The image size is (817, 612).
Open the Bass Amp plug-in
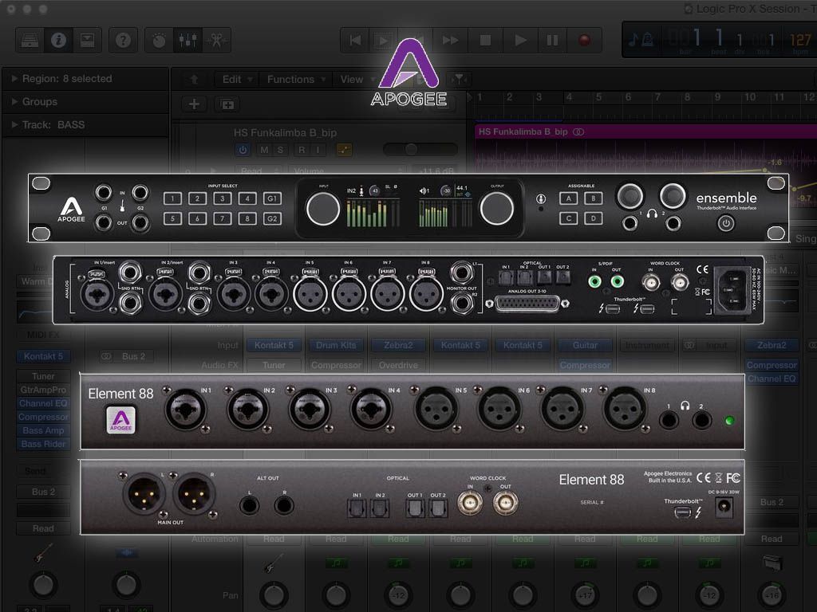click(x=43, y=430)
